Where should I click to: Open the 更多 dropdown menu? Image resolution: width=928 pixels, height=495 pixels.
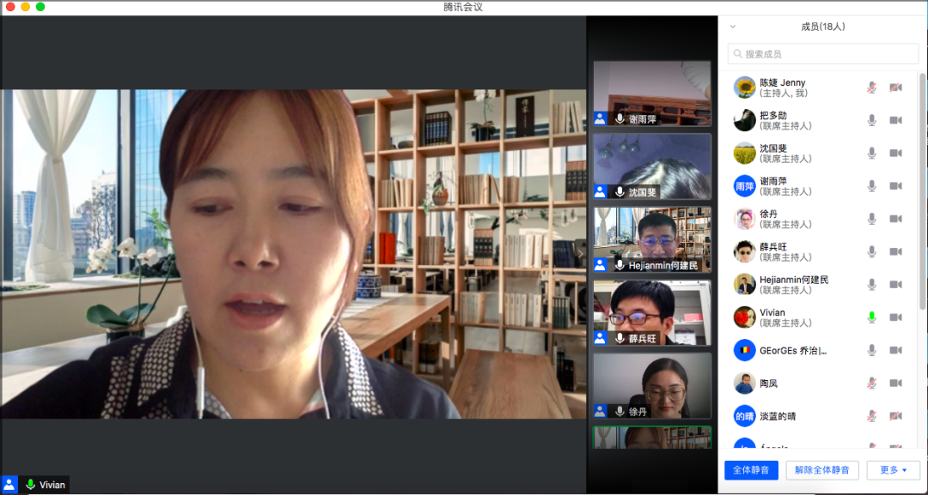pos(893,470)
